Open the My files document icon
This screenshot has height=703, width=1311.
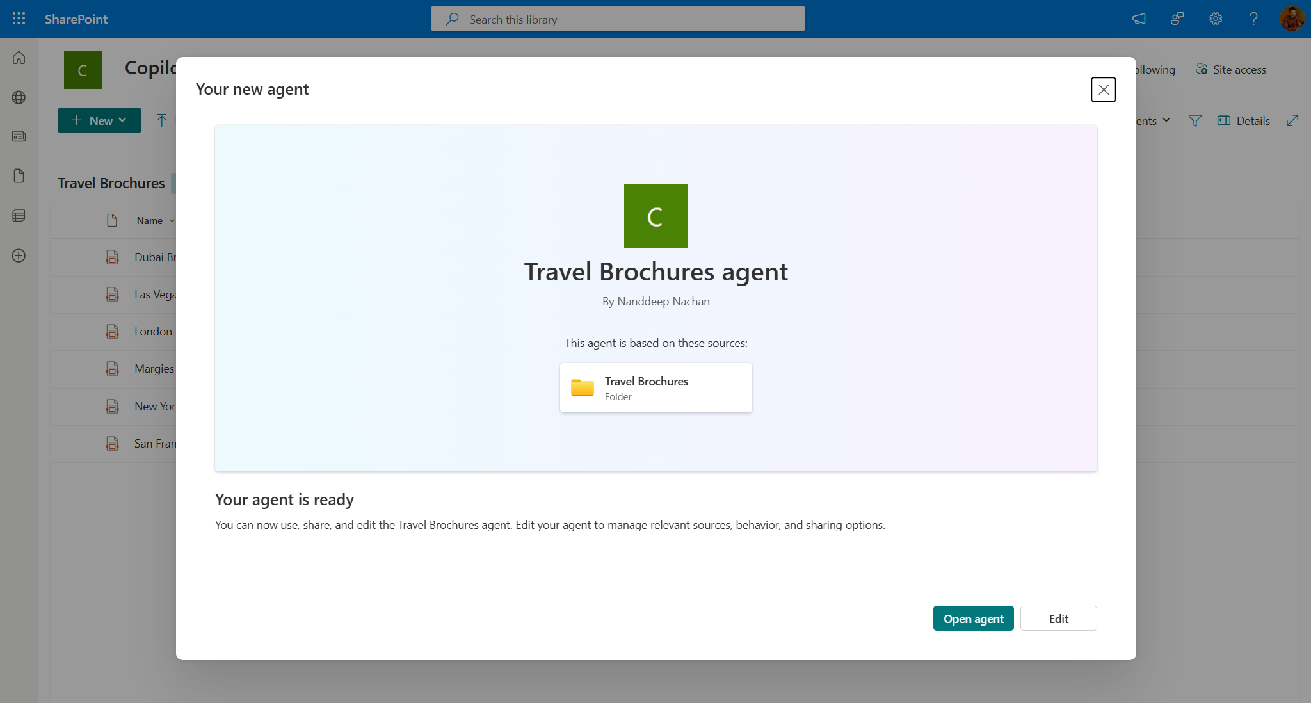coord(19,175)
